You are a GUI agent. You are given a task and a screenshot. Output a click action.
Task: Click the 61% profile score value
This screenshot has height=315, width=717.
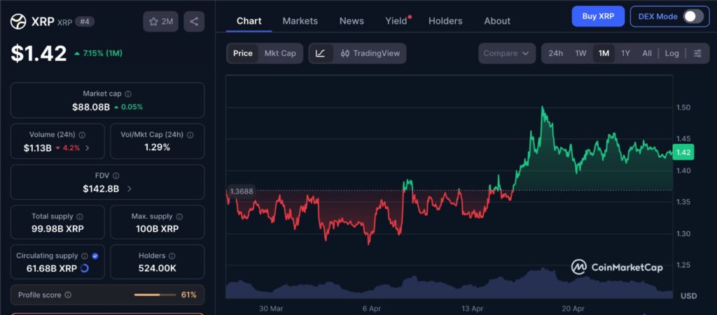click(x=189, y=295)
